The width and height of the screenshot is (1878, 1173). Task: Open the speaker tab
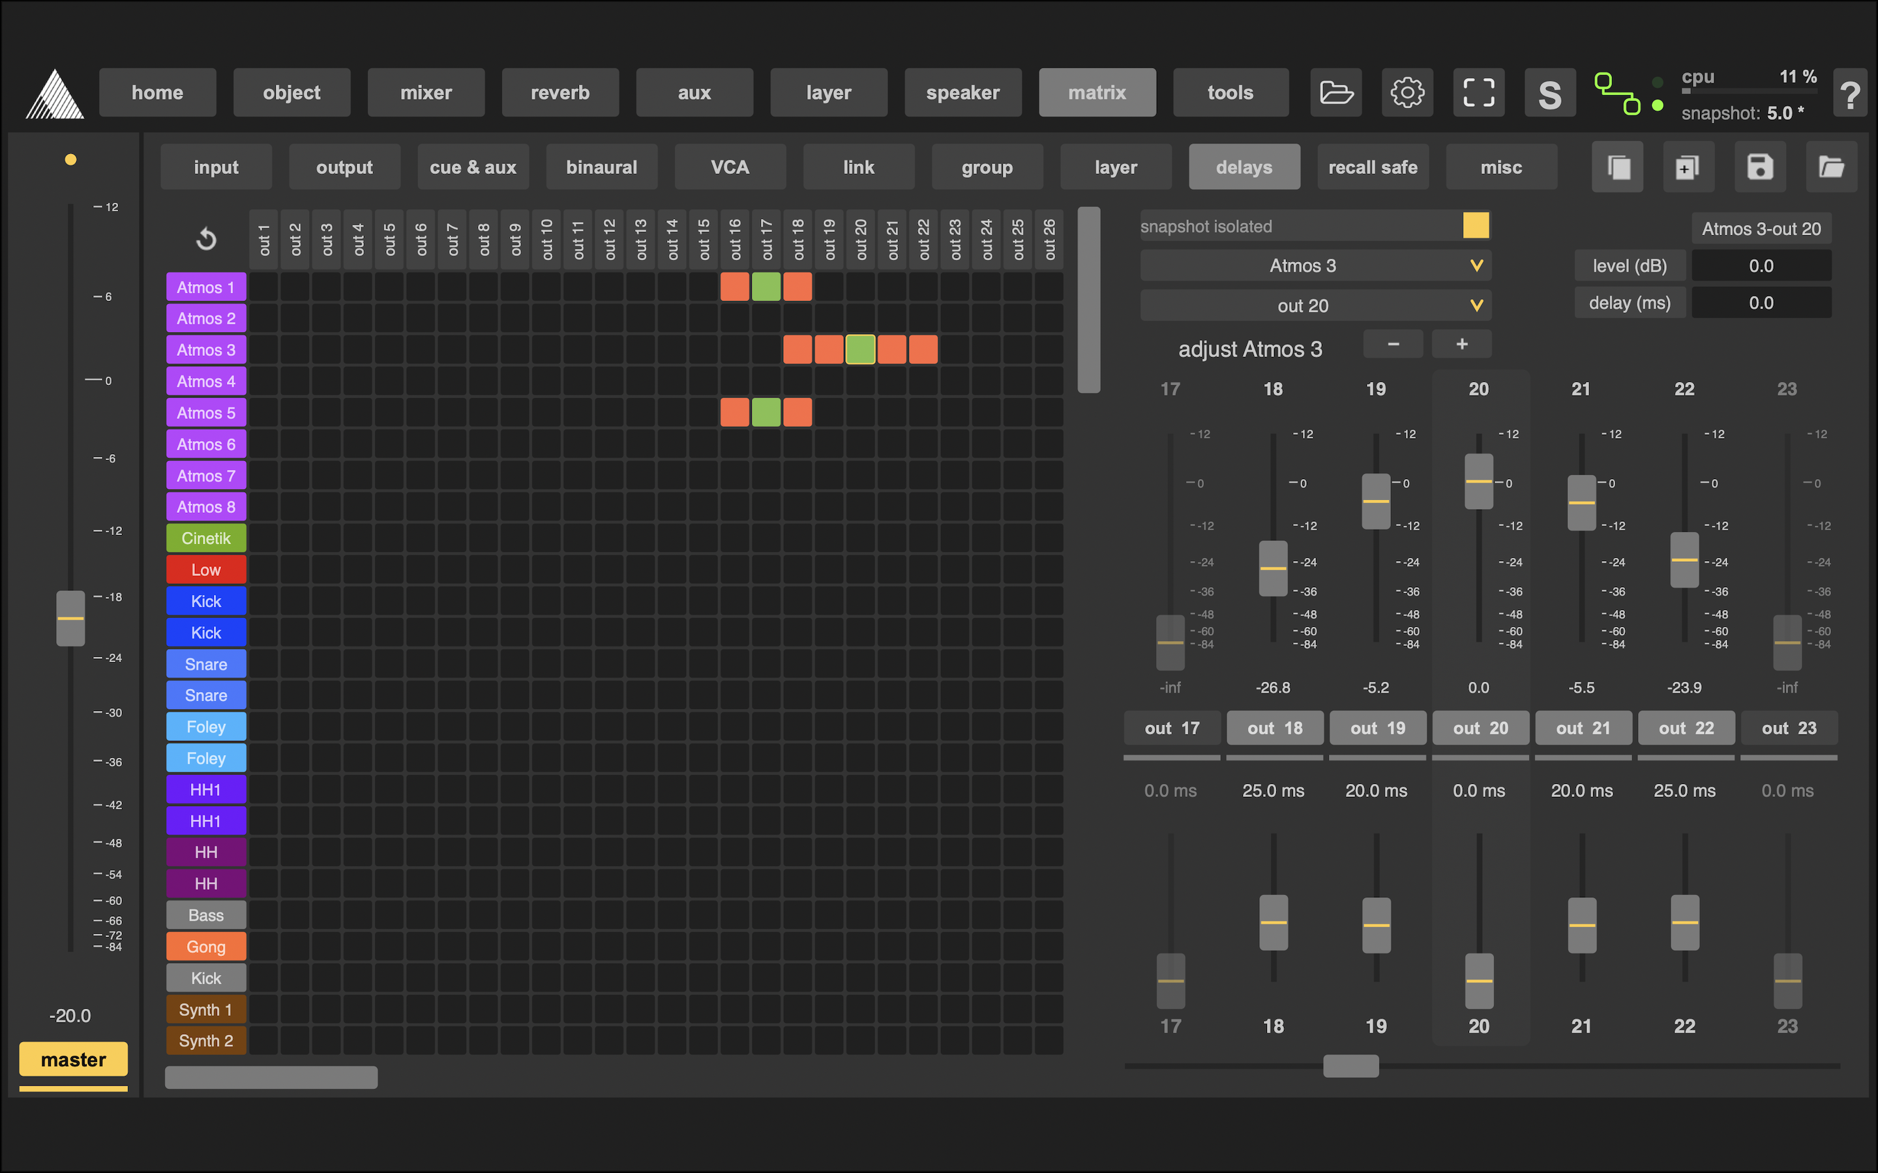click(963, 93)
